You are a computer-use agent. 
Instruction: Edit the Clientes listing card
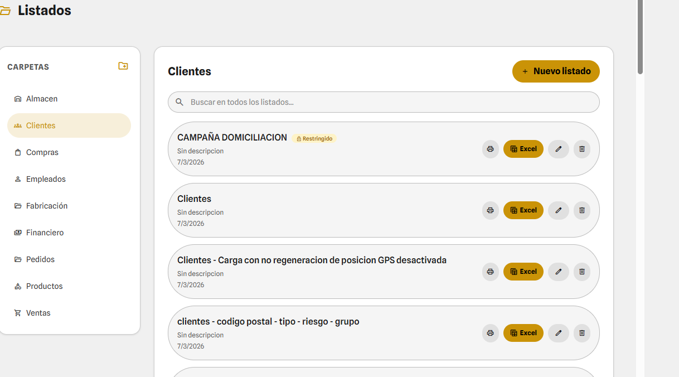click(x=559, y=210)
